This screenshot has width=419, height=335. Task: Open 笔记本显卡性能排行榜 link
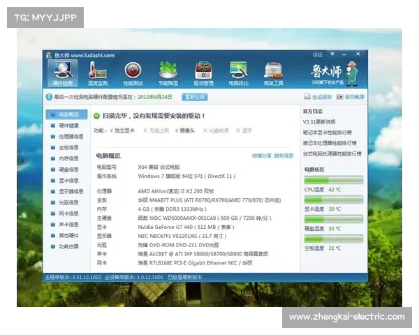(328, 133)
